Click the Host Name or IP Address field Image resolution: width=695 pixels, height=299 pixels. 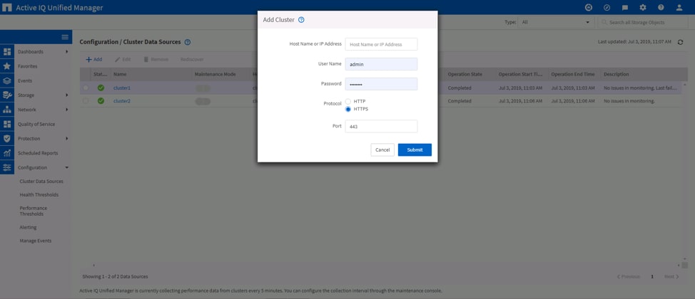click(381, 44)
